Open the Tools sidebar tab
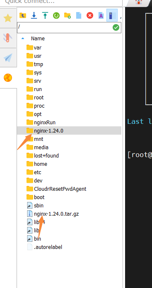Screen dimensions: 152x288 (8, 38)
